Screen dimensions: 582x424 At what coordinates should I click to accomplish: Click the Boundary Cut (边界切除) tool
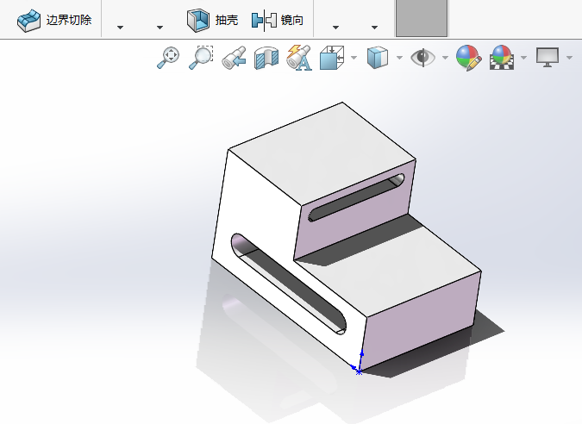coord(55,20)
